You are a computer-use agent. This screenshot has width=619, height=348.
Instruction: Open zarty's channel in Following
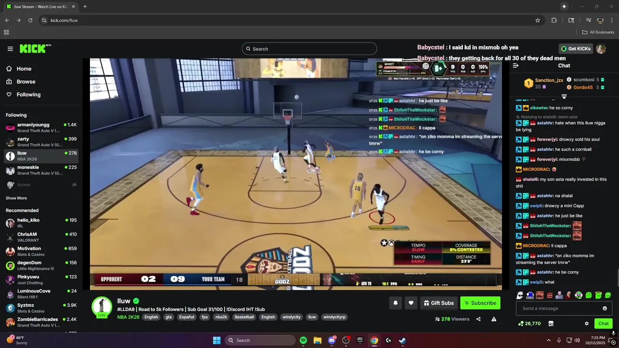tap(41, 142)
